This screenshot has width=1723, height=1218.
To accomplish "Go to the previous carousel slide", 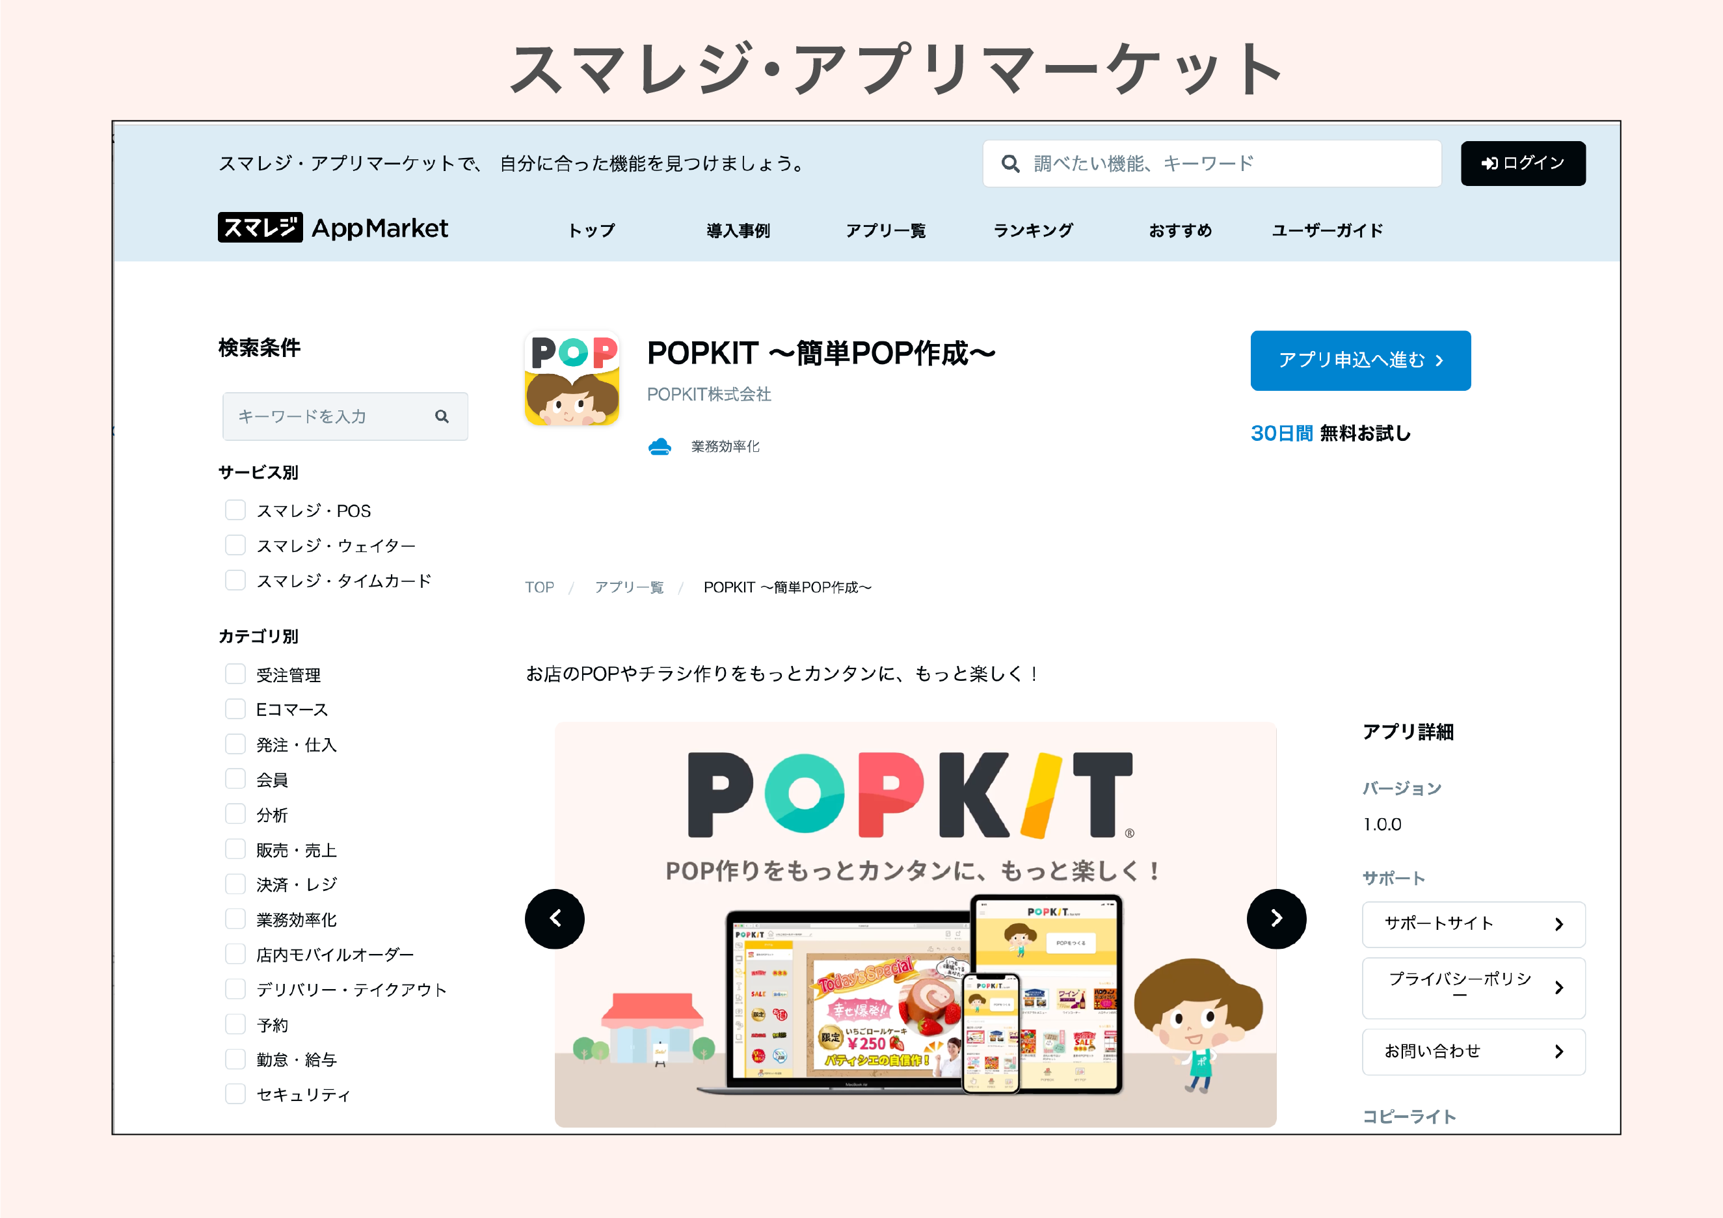I will pos(555,919).
